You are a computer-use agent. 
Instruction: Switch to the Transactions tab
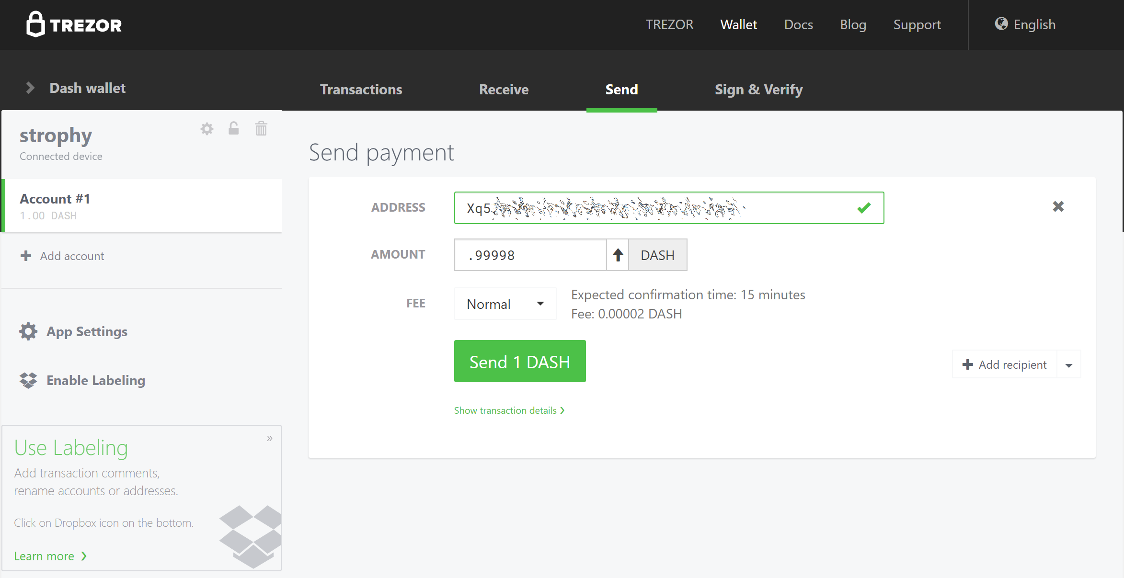click(x=361, y=90)
